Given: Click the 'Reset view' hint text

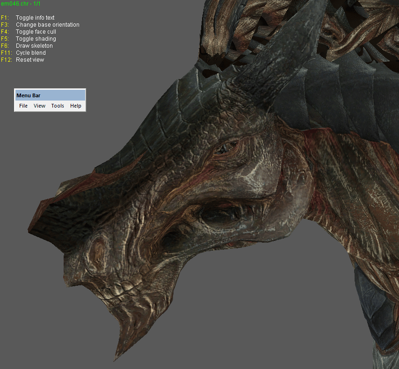Looking at the screenshot, I should pyautogui.click(x=30, y=60).
